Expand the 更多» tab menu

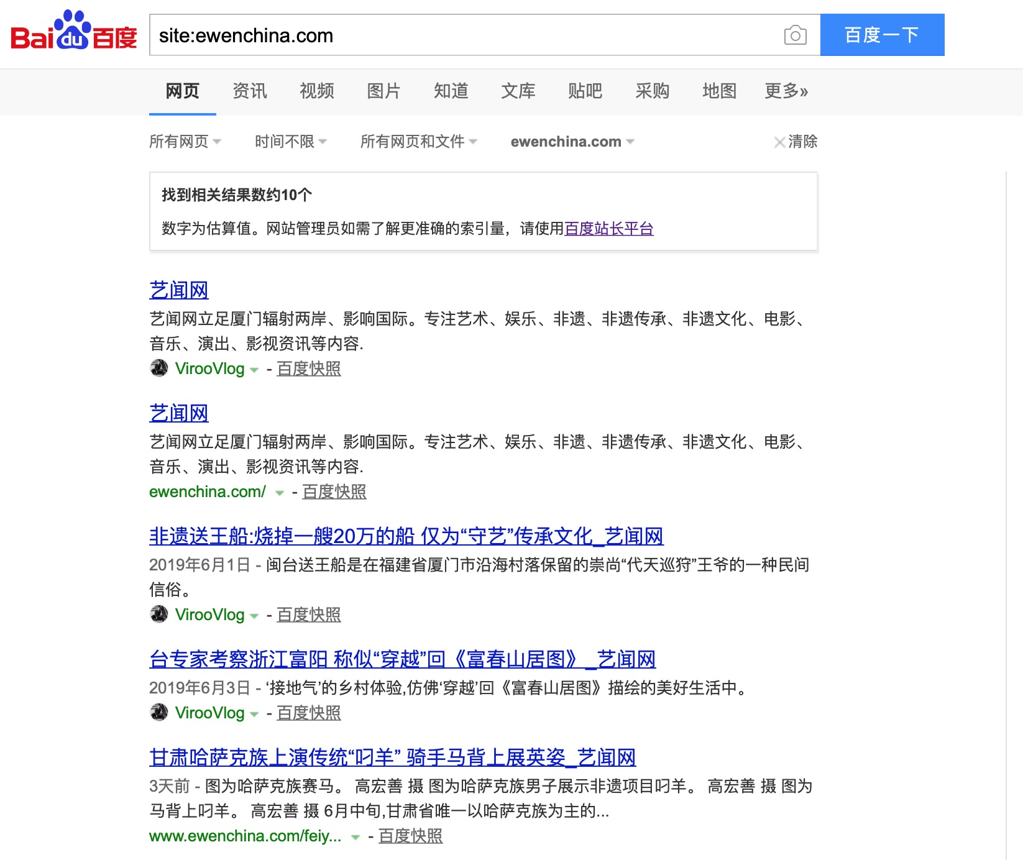tap(786, 91)
